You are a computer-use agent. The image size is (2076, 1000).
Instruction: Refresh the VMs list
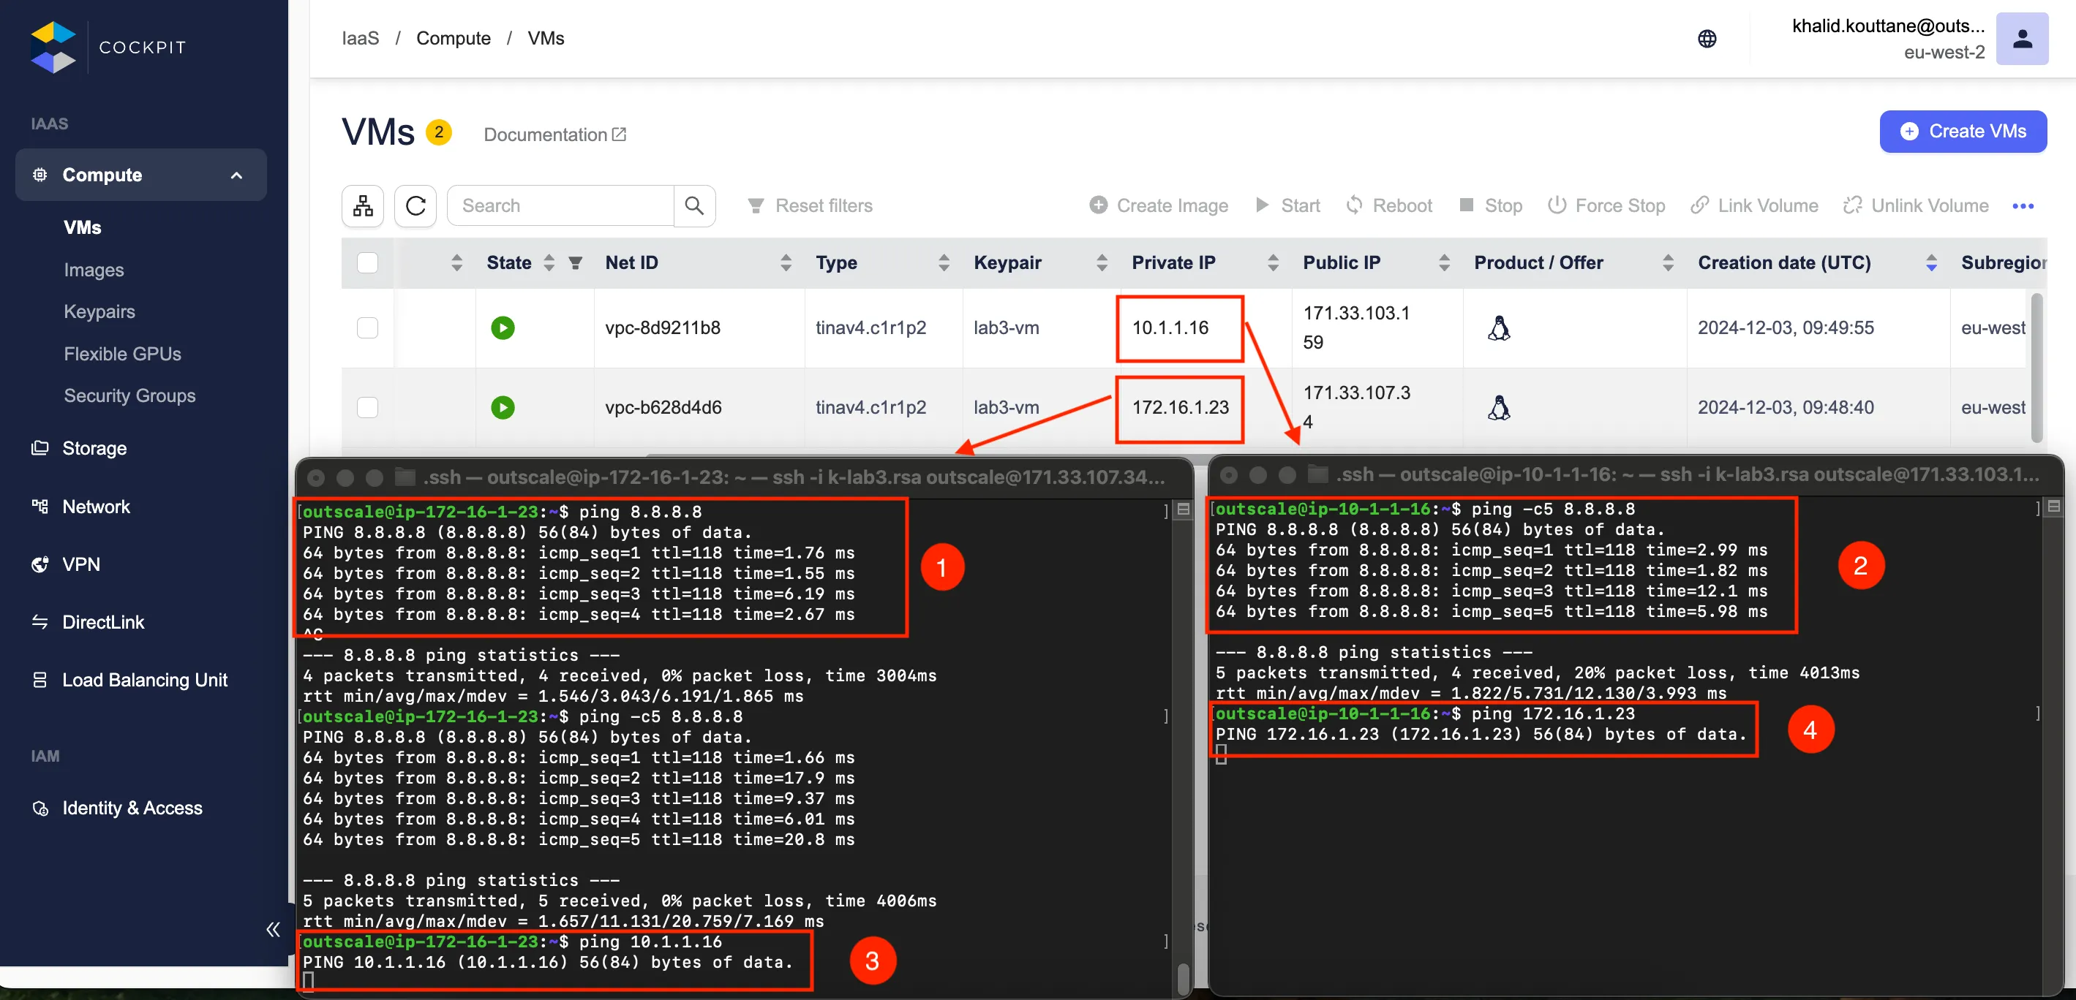pos(415,205)
